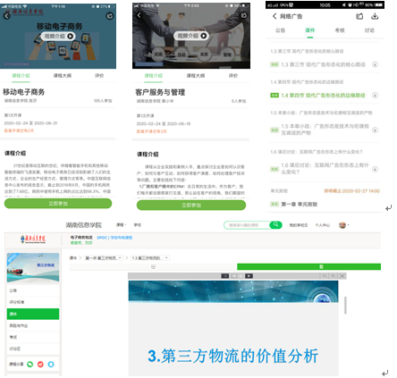Open lesson 1.3 第三节 现代广告形态化的核心路径
Viewport: 397px width, 378px height.
click(323, 64)
